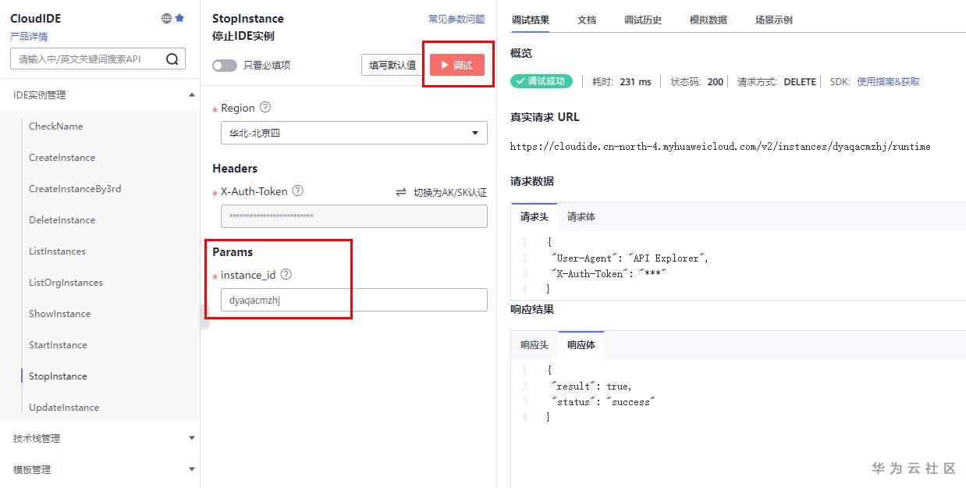Screen dimensions: 966x488
Task: Click the real request URL text
Action: (720, 146)
